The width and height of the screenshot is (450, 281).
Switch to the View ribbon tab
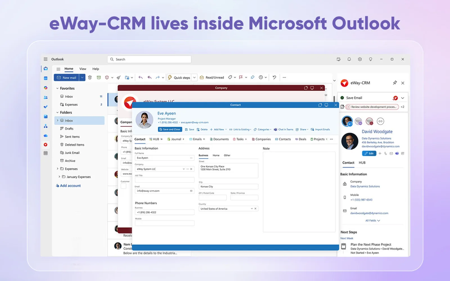(x=83, y=69)
